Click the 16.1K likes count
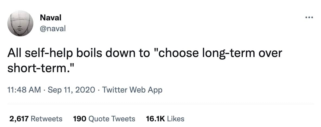 point(155,119)
